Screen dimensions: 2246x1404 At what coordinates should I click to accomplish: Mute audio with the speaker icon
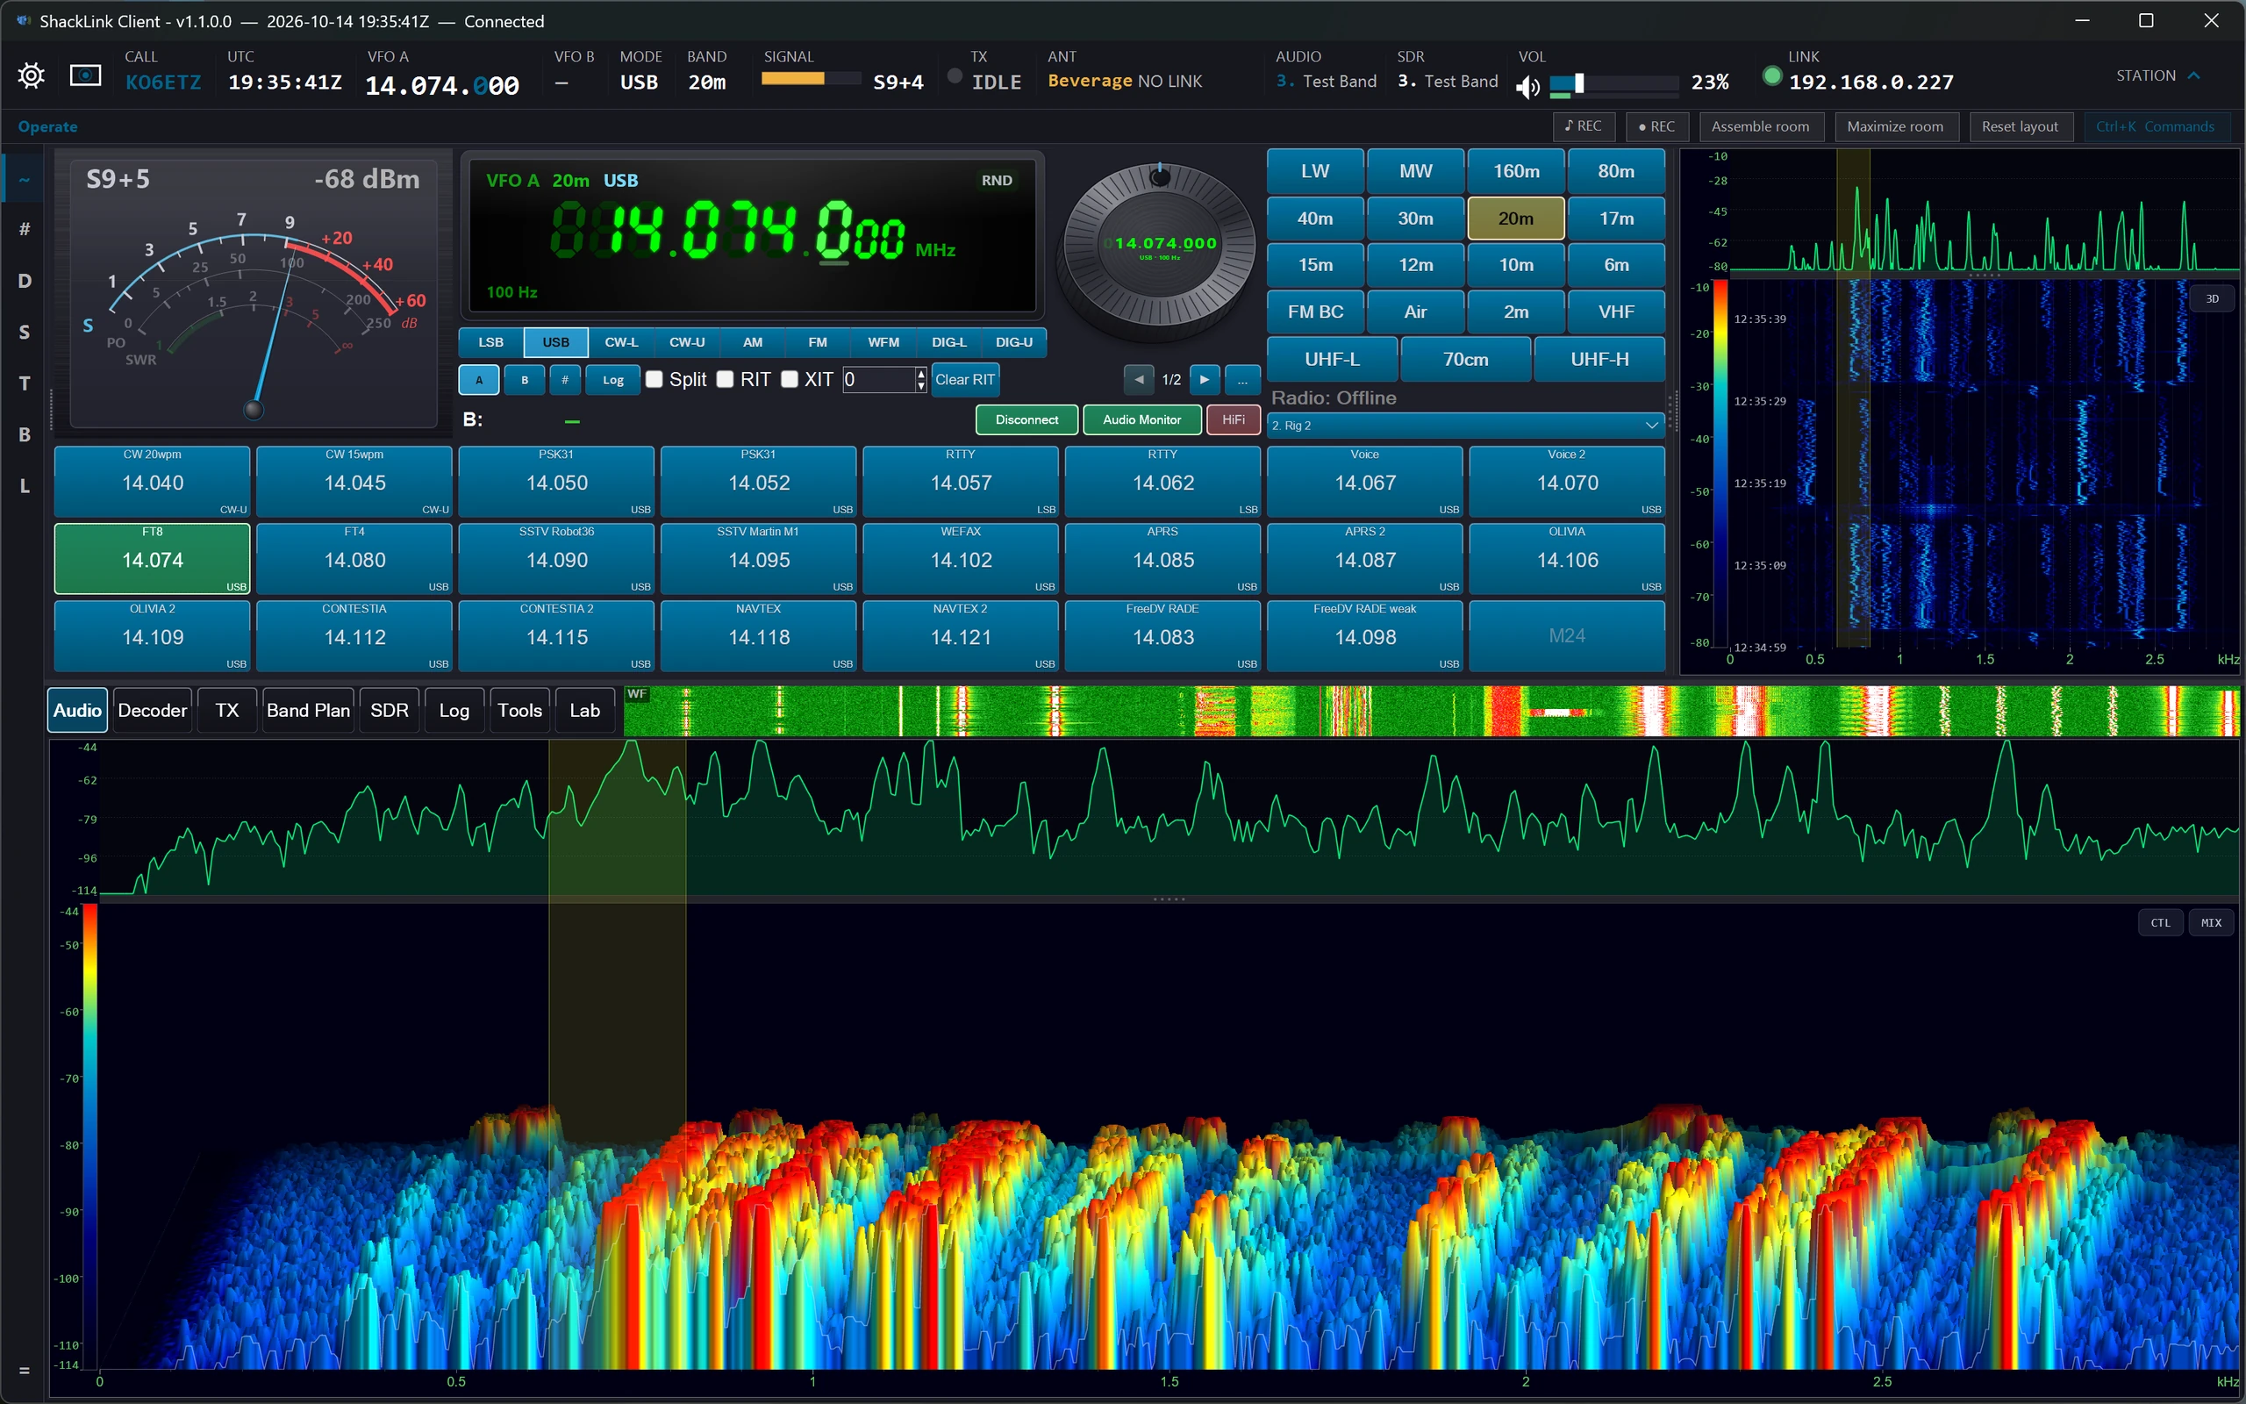click(x=1527, y=86)
